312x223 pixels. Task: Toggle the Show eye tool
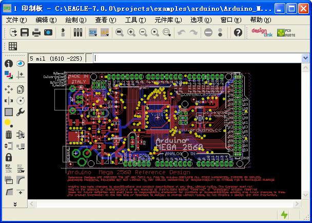point(21,64)
